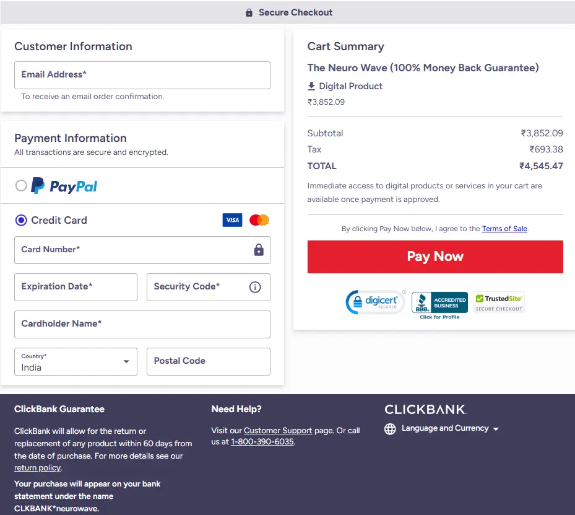The image size is (575, 515).
Task: Click the globe icon next to Language and Currency
Action: 390,428
